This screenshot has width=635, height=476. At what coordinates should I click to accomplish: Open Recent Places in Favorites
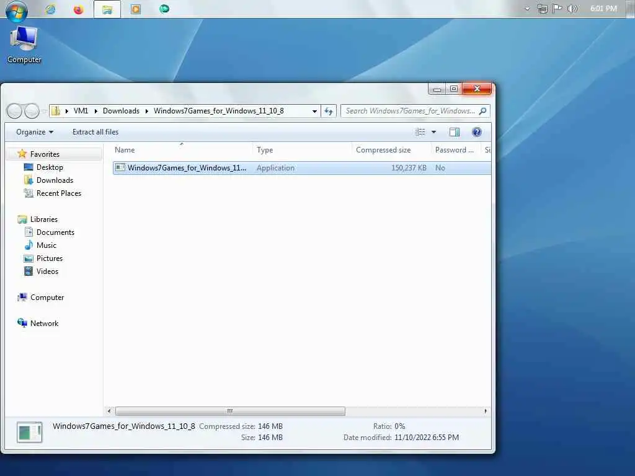coord(59,193)
